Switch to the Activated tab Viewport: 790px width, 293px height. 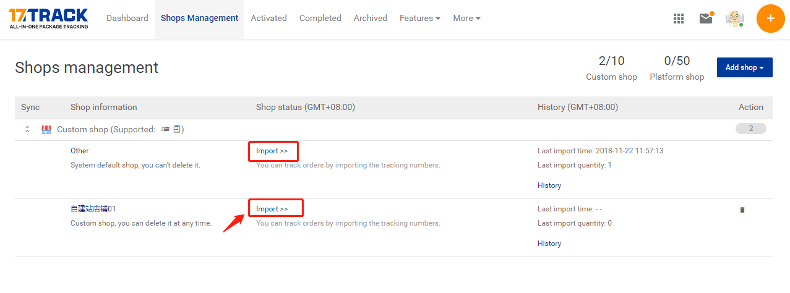tap(268, 19)
